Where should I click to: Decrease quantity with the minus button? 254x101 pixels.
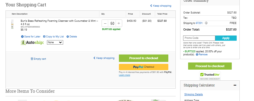point(105,23)
